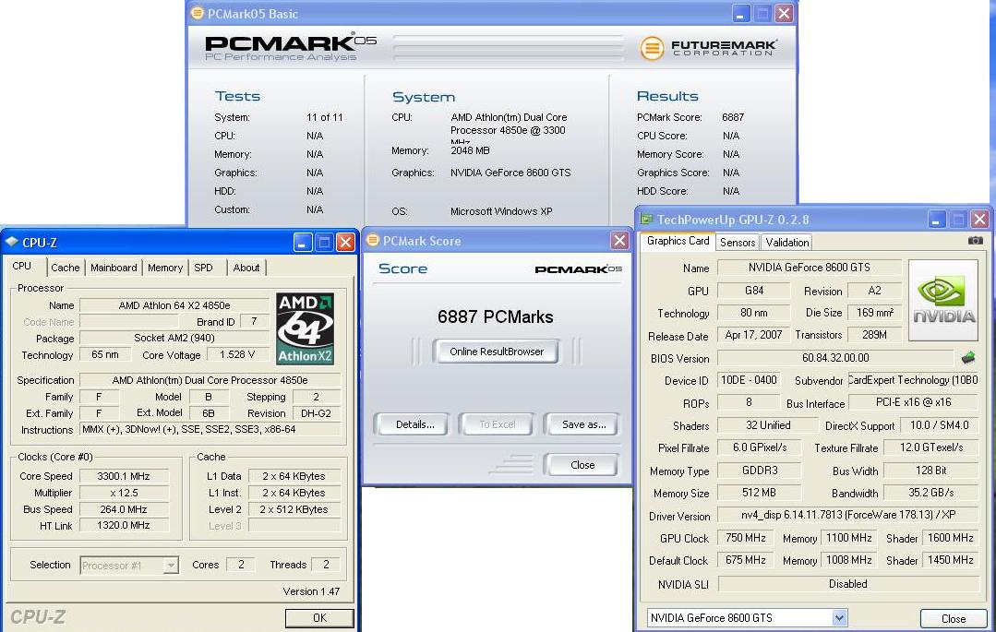Viewport: 996px width, 632px height.
Task: Click the Memory Type value GDDR3
Action: 759,470
